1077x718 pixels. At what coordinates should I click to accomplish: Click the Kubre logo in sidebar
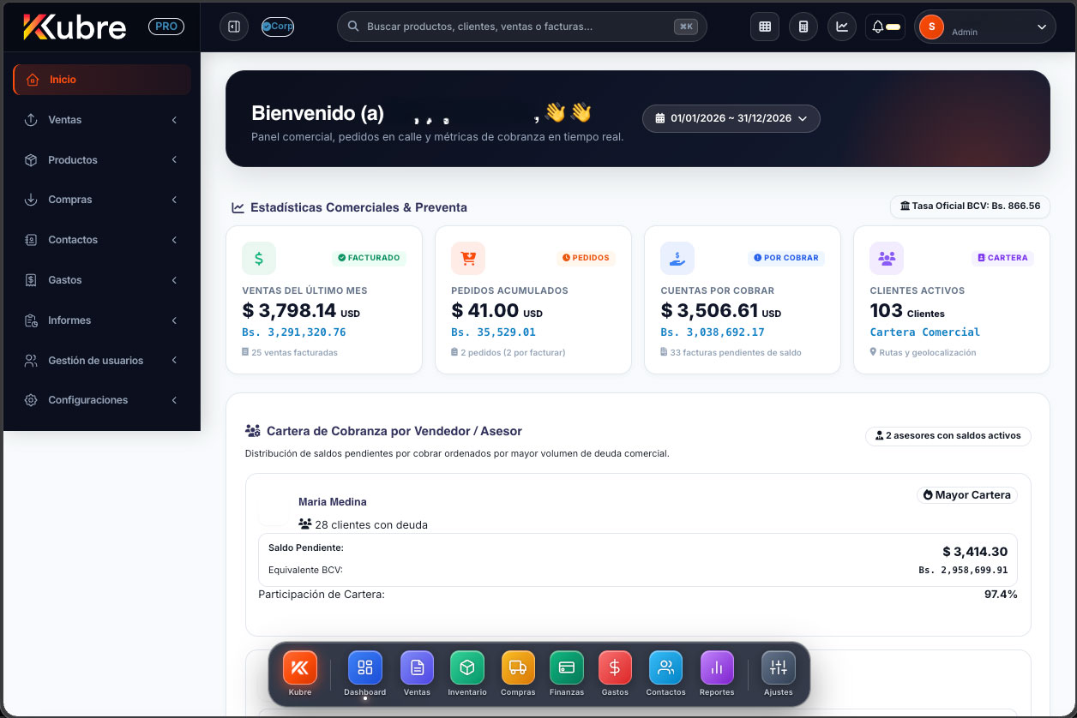tap(75, 27)
